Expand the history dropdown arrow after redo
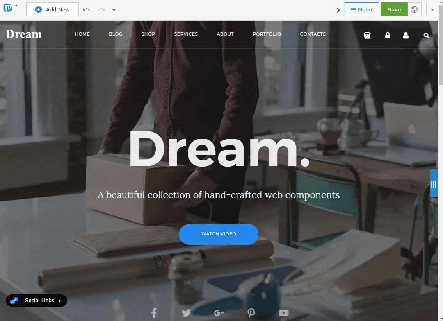 [x=114, y=10]
